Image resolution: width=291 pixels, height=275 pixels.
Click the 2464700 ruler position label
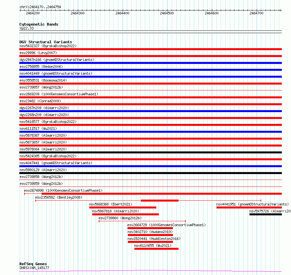coord(256,13)
